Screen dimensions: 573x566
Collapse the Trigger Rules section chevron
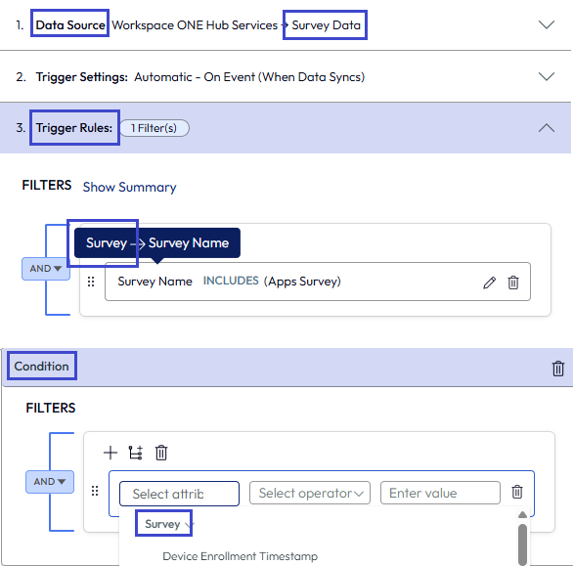point(547,128)
